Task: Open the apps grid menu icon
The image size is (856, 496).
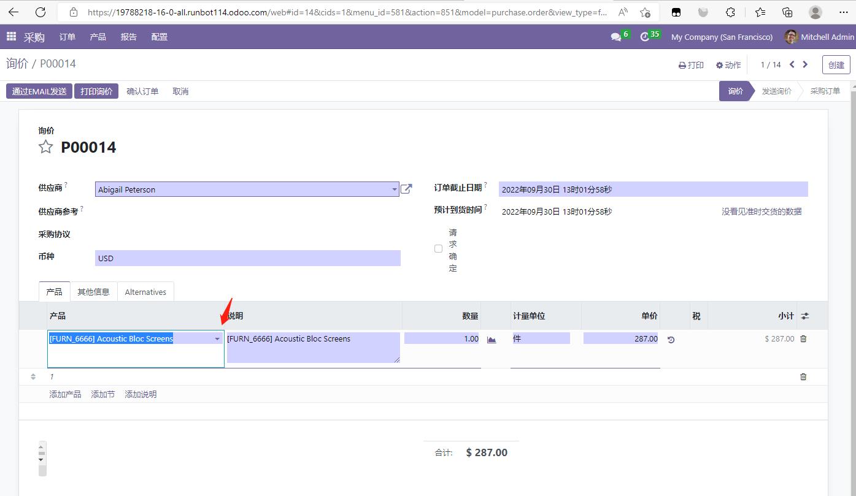Action: click(11, 37)
